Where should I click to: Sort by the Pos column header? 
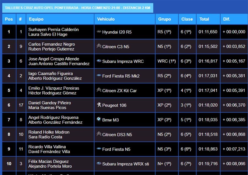[x=9, y=19]
